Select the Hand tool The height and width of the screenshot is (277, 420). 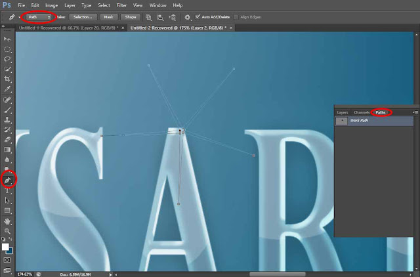click(x=7, y=221)
